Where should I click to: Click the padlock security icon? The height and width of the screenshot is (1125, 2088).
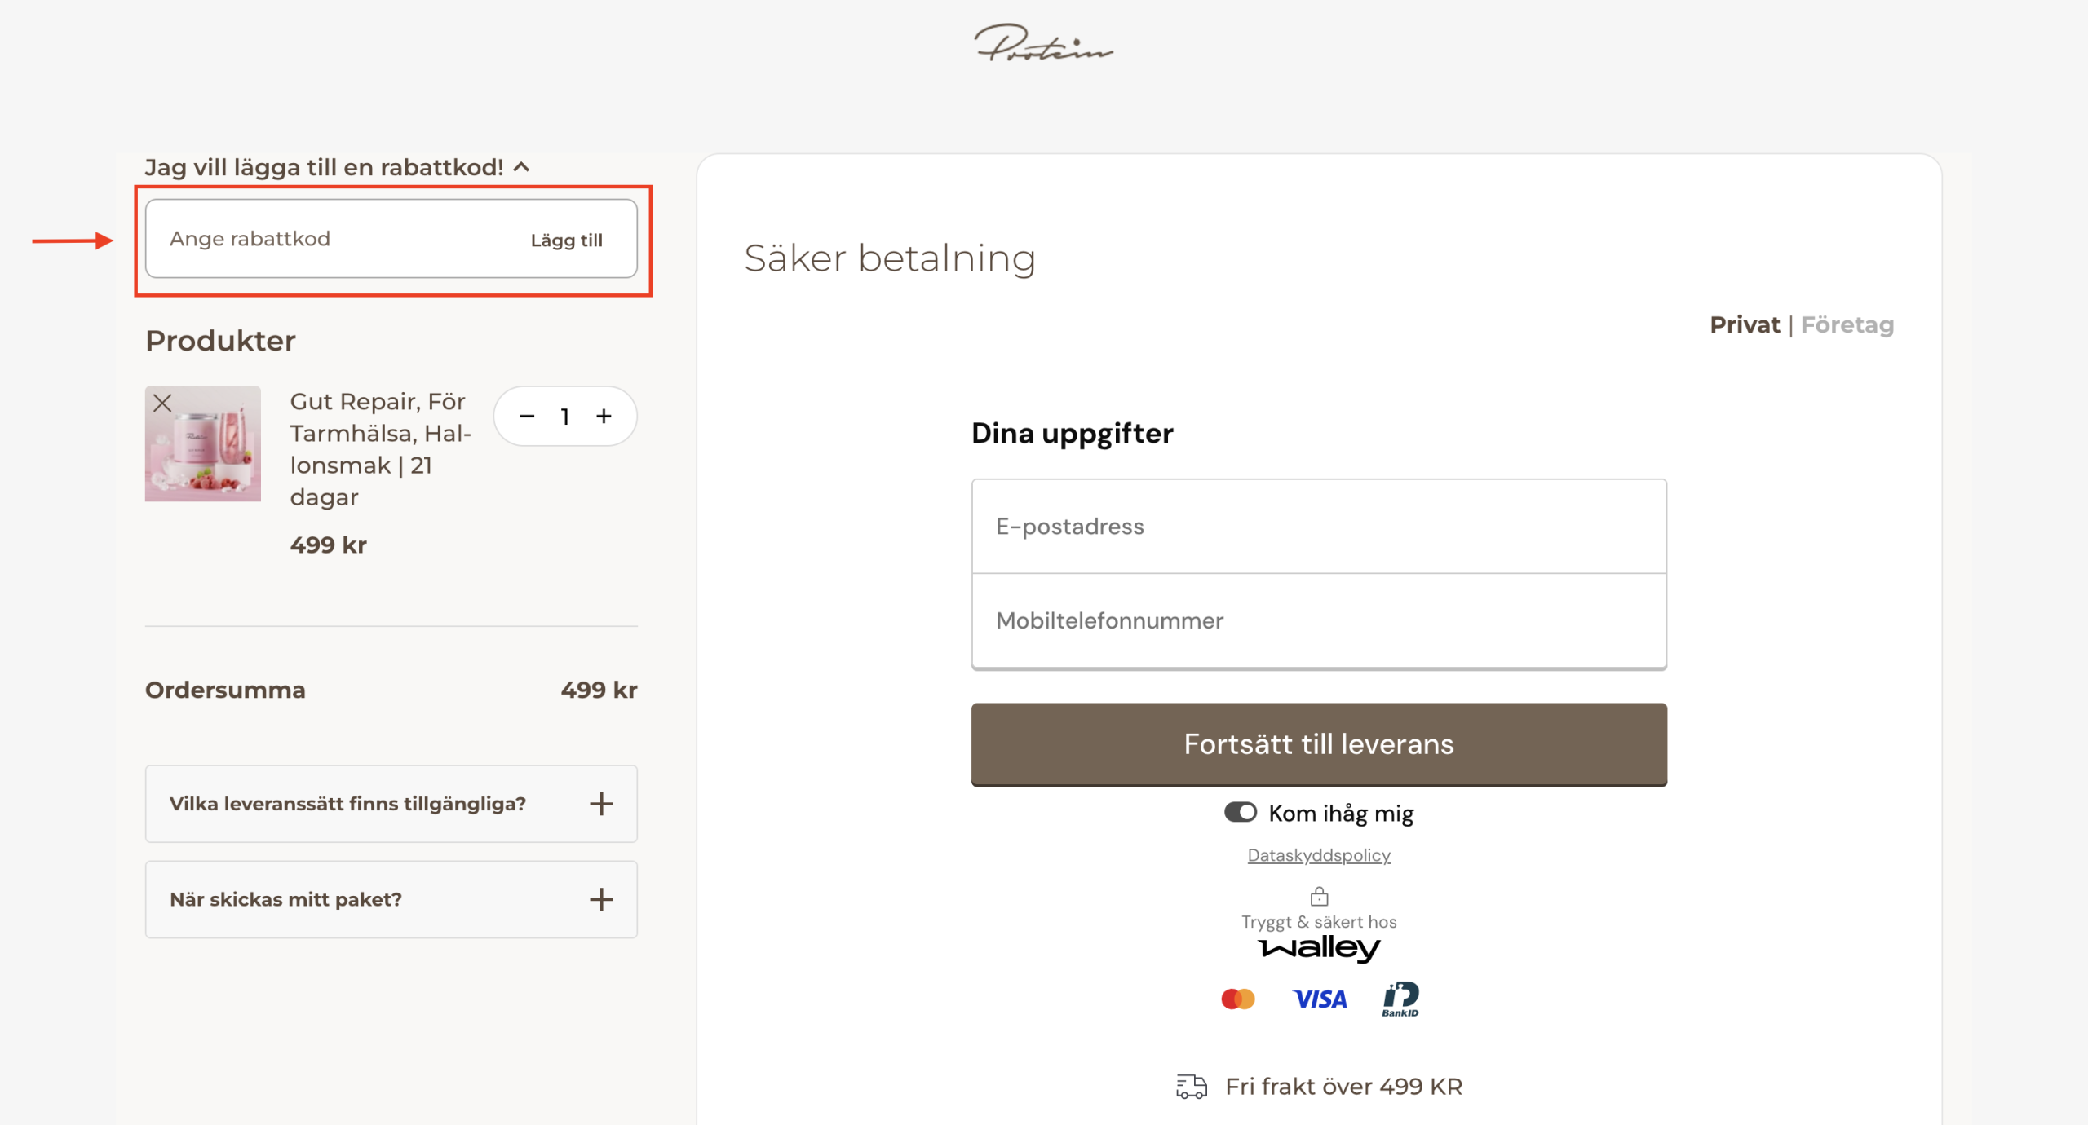coord(1319,897)
